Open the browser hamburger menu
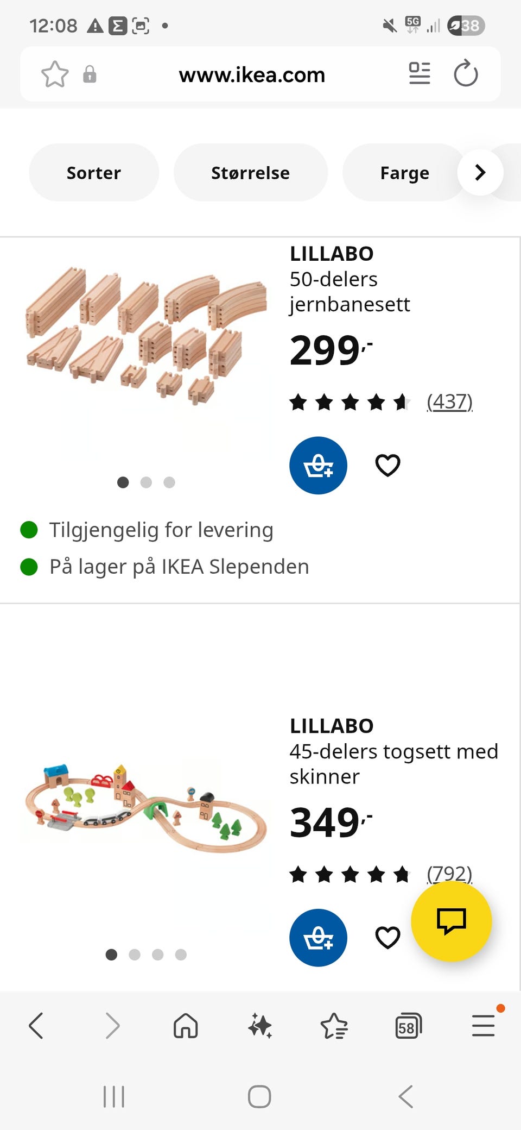The height and width of the screenshot is (1130, 521). [x=483, y=1026]
